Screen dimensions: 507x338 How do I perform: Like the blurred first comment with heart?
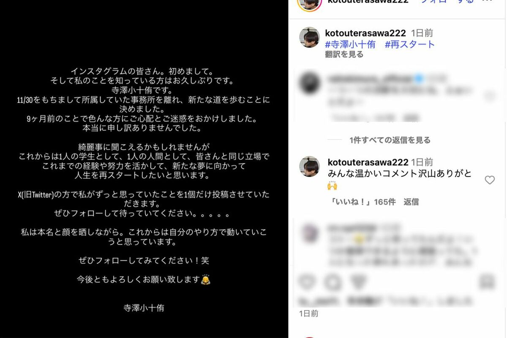click(490, 96)
